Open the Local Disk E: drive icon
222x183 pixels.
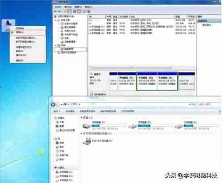(x=178, y=126)
